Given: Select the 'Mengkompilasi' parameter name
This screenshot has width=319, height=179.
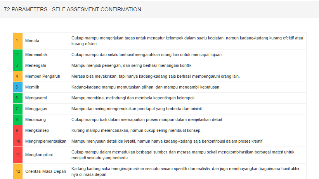Looking at the screenshot, I should [39, 155].
